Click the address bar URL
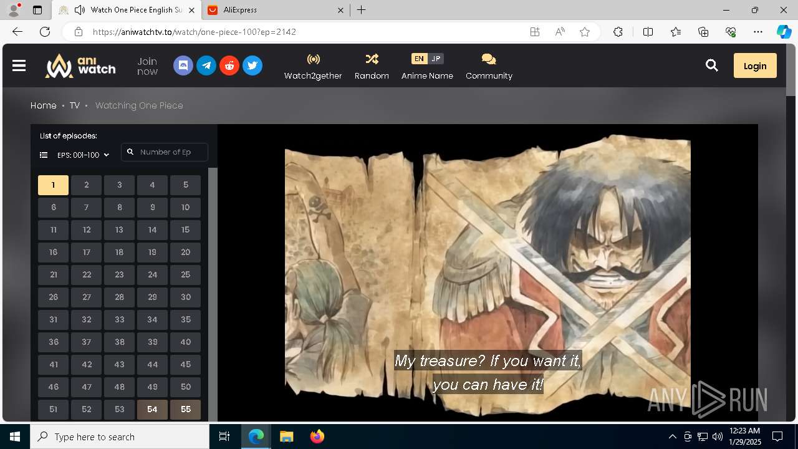Image resolution: width=798 pixels, height=449 pixels. point(195,32)
